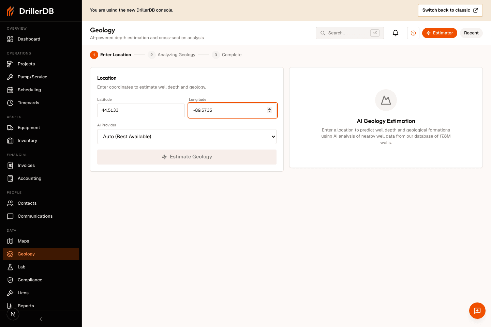Click the Timecards clock icon
491x327 pixels.
(x=10, y=103)
